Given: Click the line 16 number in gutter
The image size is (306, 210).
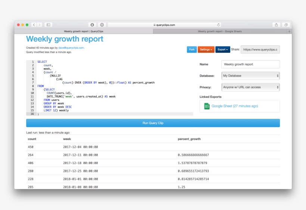Looking at the screenshot, I should click(32, 114).
